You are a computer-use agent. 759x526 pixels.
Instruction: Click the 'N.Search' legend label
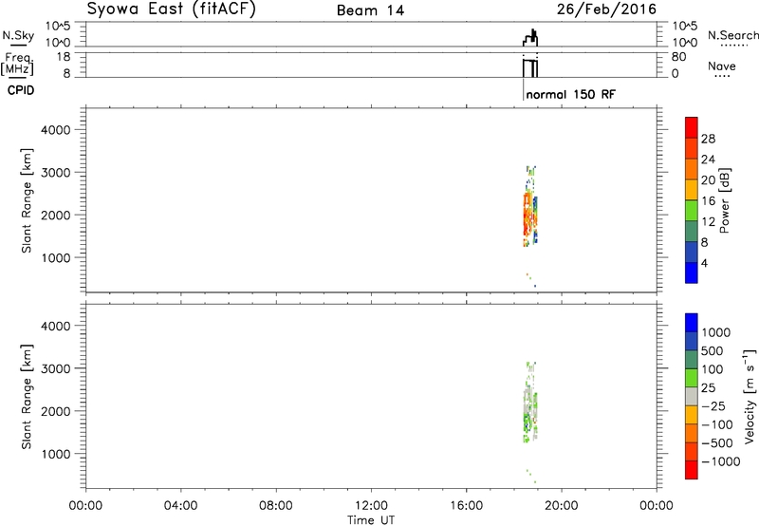point(732,35)
